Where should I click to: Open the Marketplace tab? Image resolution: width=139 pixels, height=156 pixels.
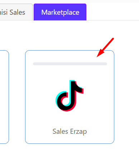point(60,12)
